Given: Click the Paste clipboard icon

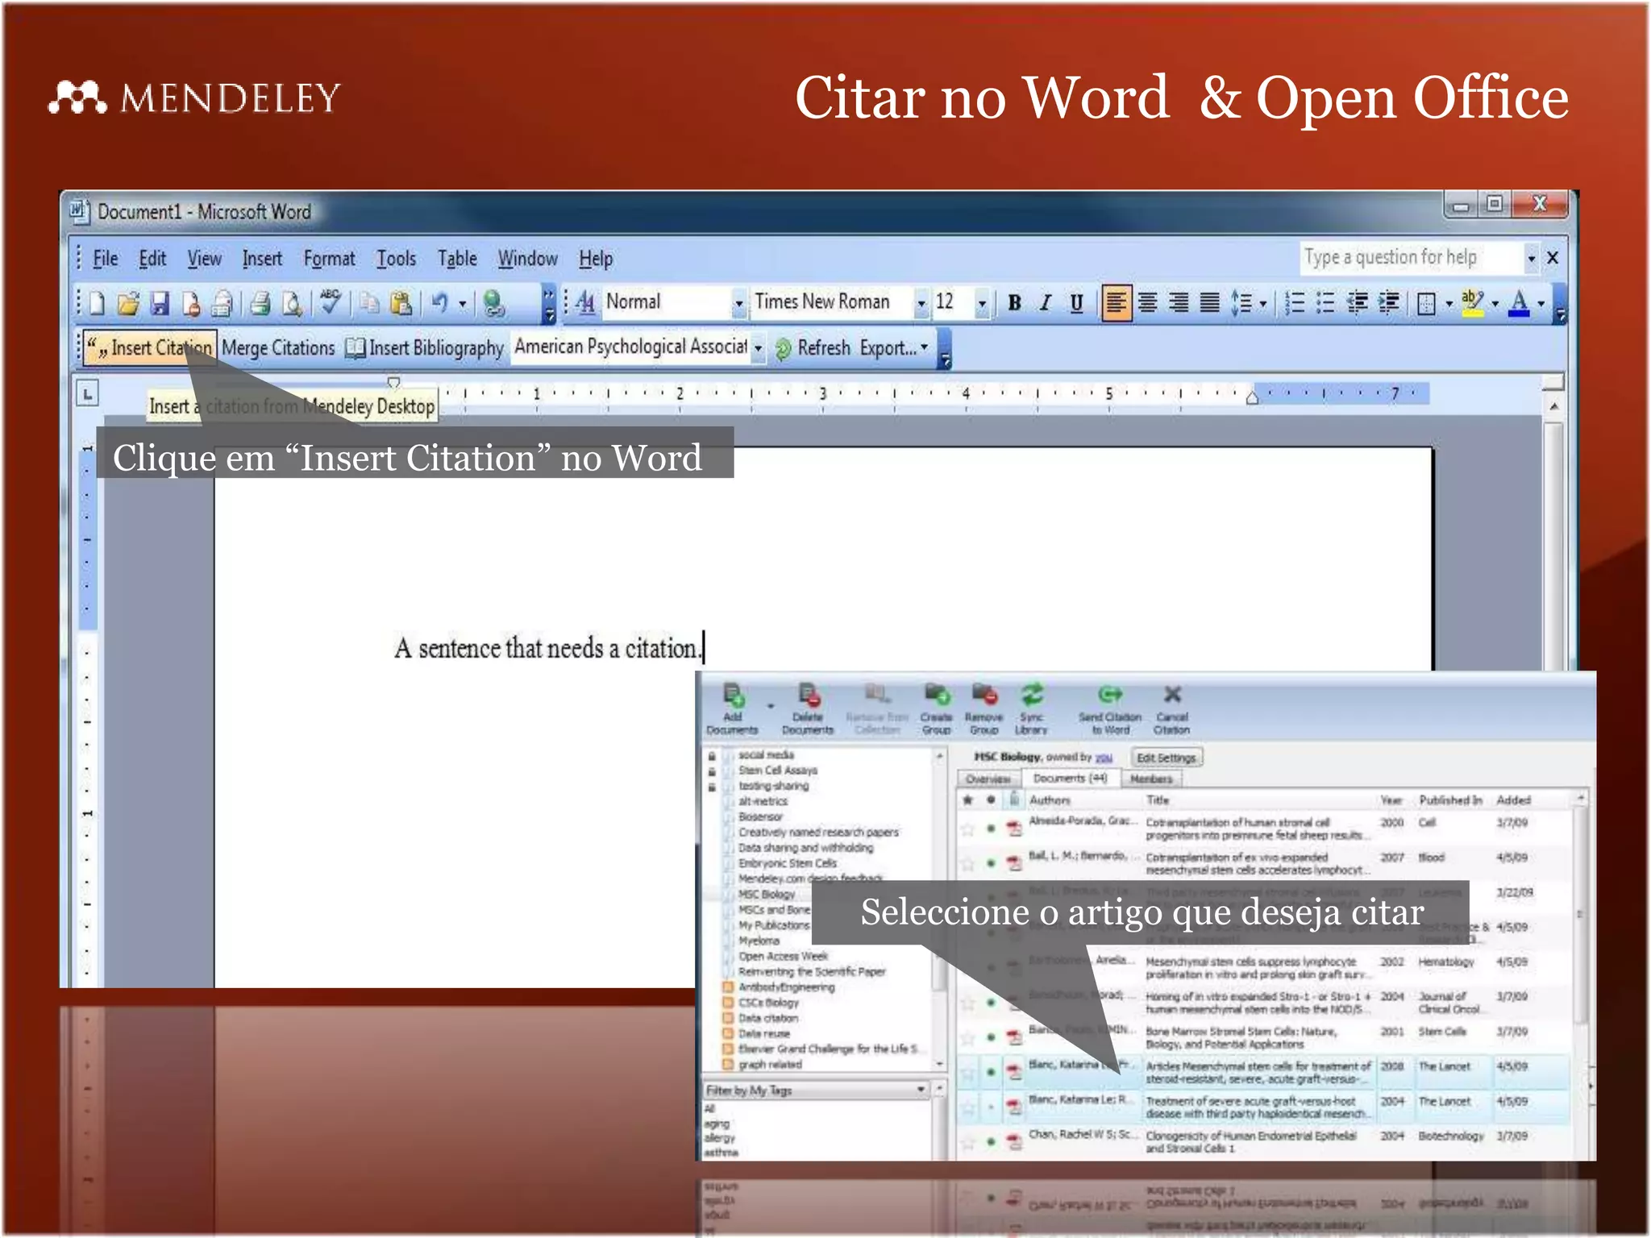Looking at the screenshot, I should [x=401, y=303].
